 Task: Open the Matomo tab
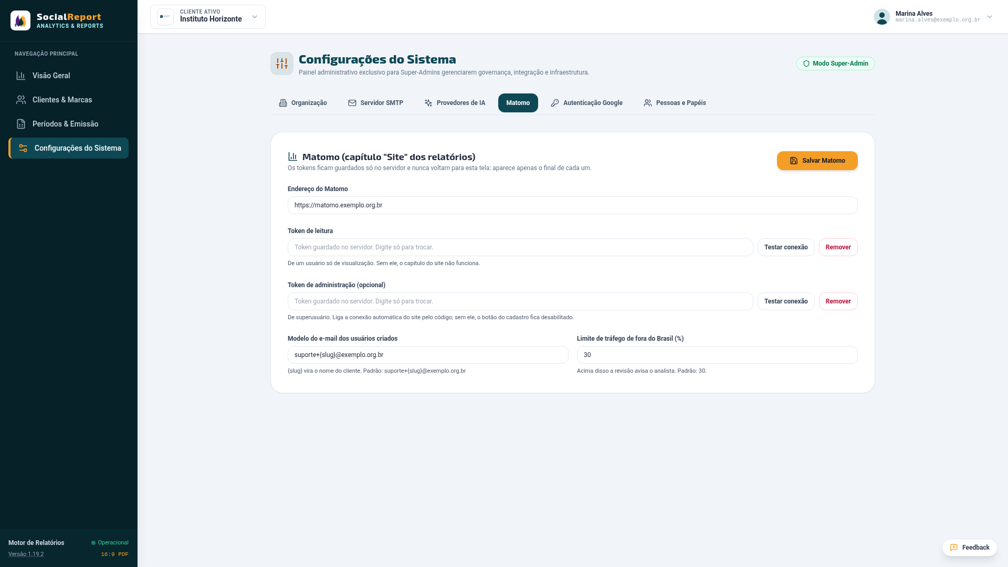(x=518, y=103)
